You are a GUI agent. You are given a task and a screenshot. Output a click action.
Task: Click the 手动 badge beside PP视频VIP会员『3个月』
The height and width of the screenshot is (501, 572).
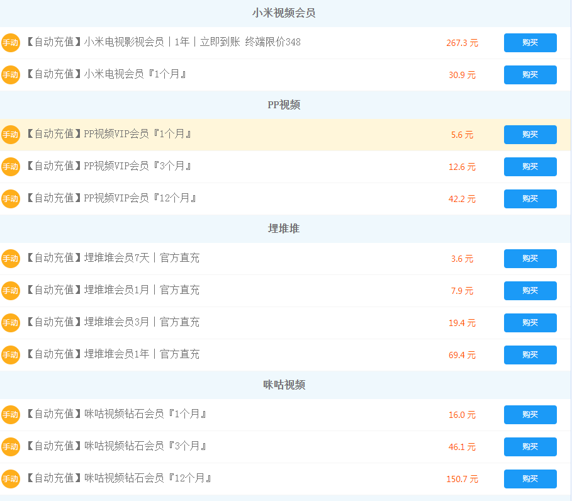10,167
